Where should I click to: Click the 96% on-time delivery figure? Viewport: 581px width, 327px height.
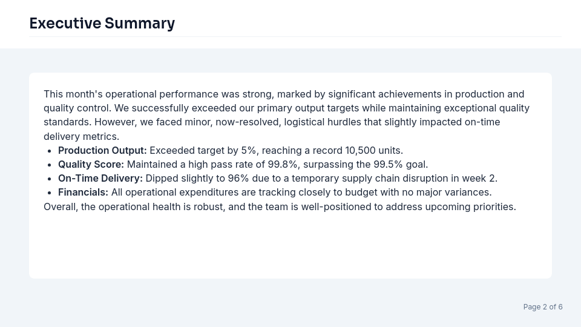238,178
